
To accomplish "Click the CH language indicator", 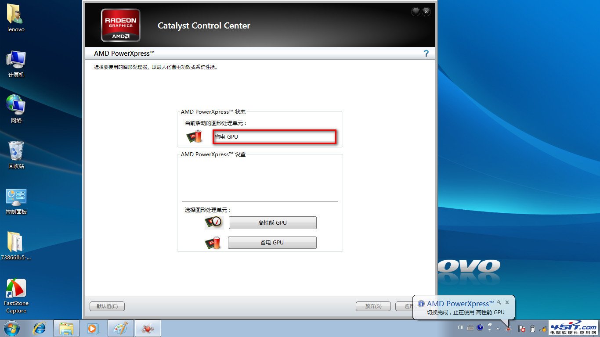I will 460,327.
